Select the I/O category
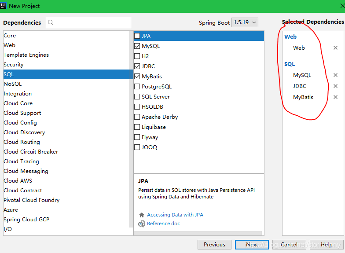345x253 pixels. tap(66, 229)
